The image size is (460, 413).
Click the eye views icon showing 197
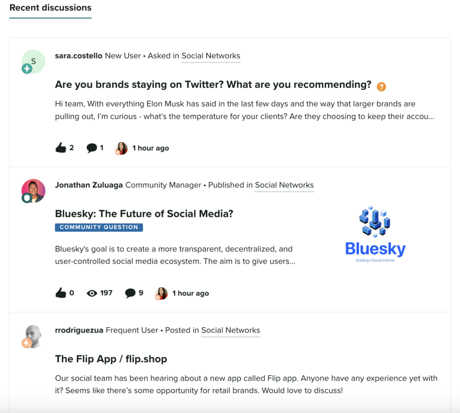(92, 293)
